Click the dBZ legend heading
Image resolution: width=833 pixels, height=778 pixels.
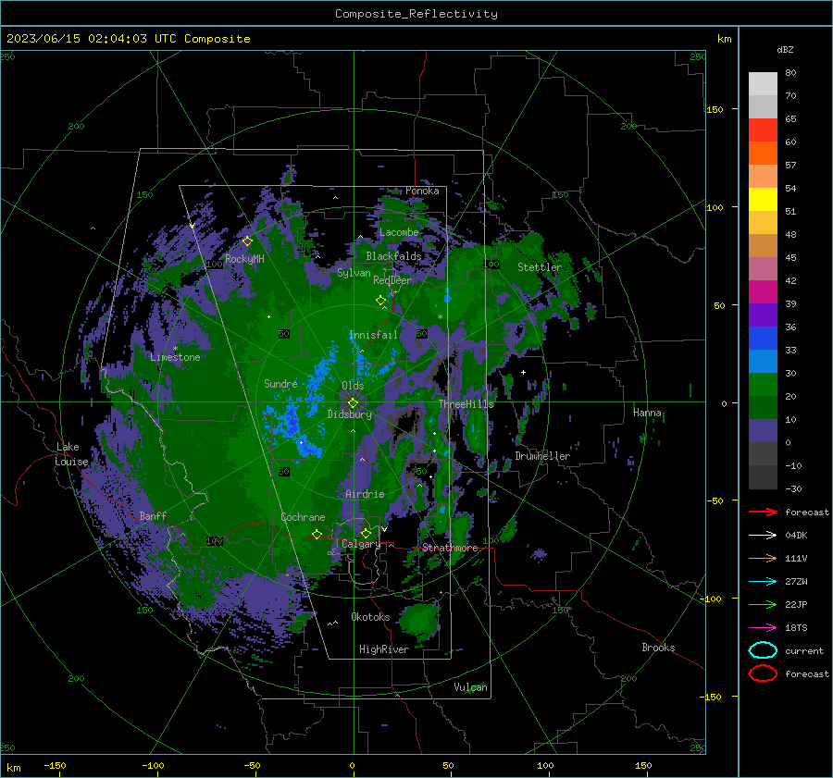(x=785, y=49)
